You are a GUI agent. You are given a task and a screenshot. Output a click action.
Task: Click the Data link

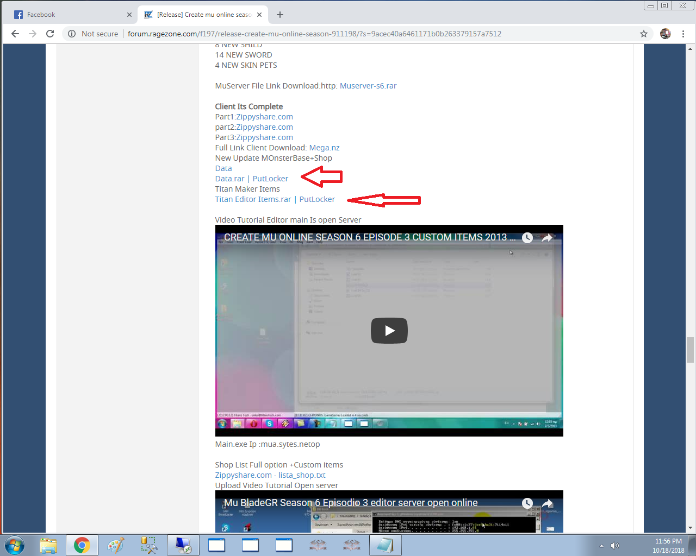223,168
